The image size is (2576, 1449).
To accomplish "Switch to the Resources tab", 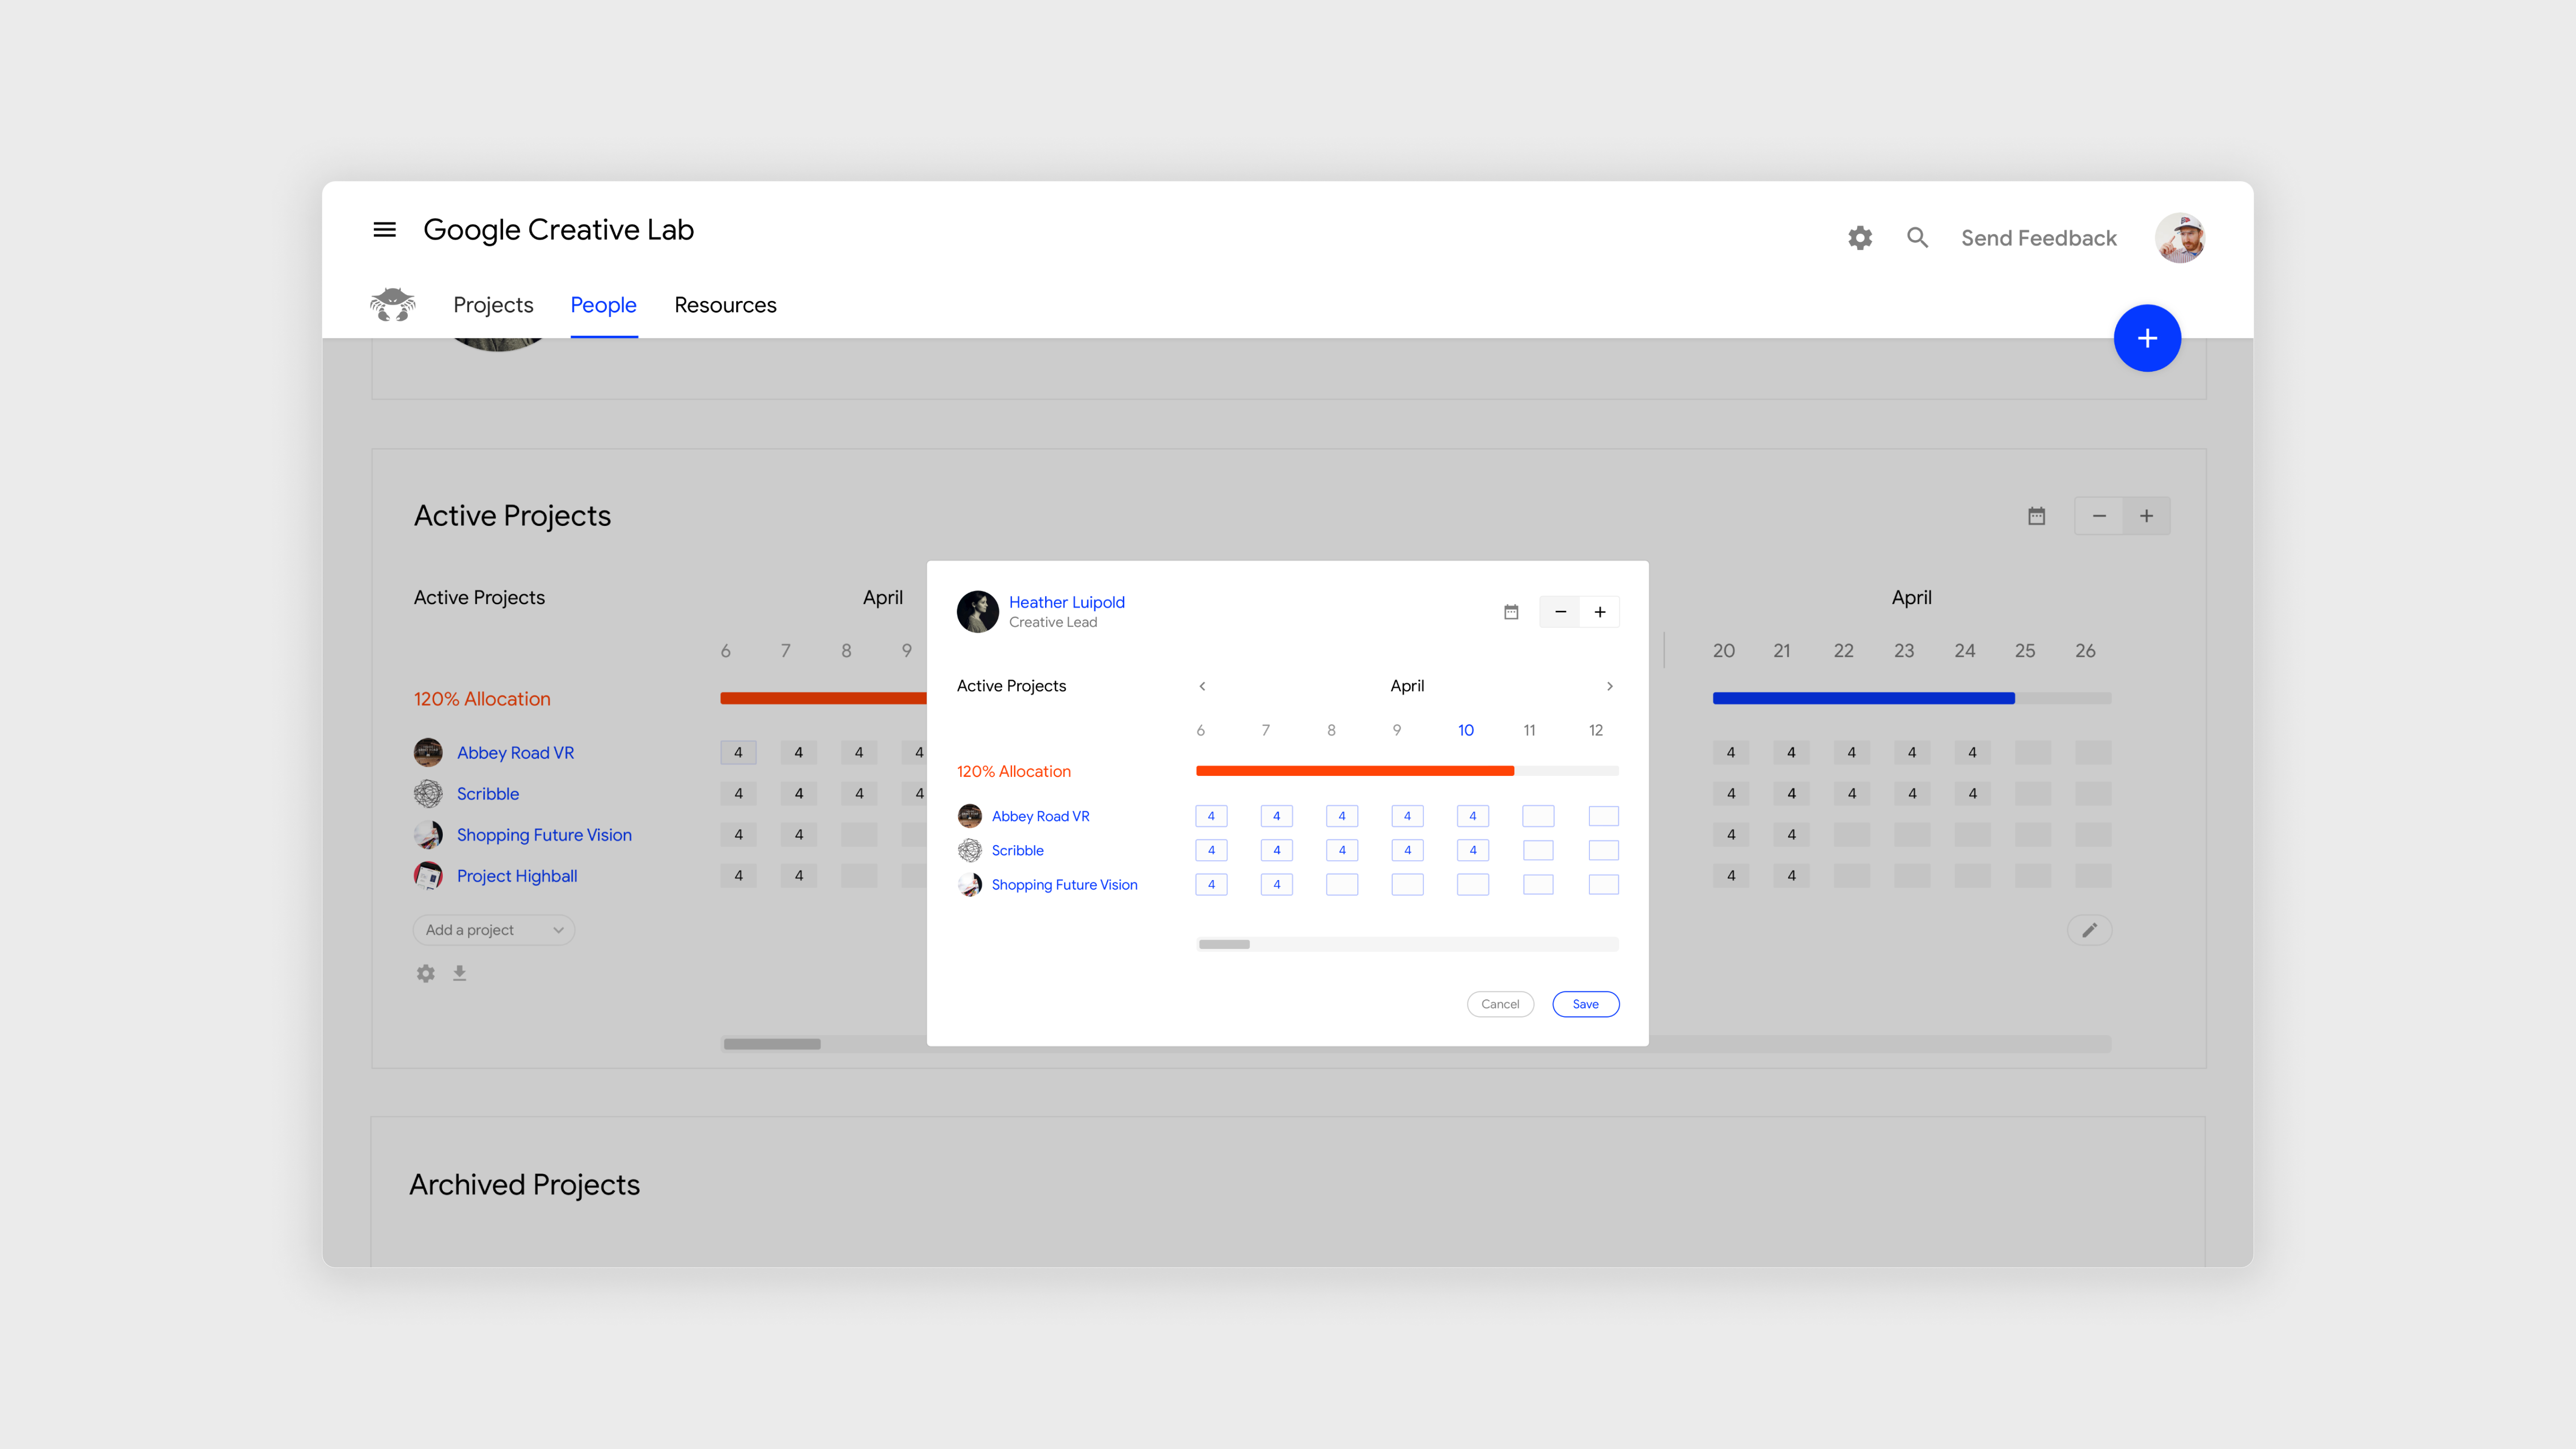I will pyautogui.click(x=725, y=305).
